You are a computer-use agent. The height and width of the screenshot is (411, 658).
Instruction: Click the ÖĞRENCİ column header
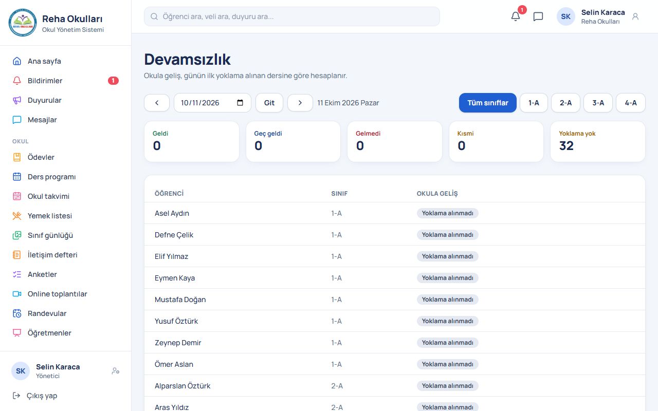coord(169,194)
